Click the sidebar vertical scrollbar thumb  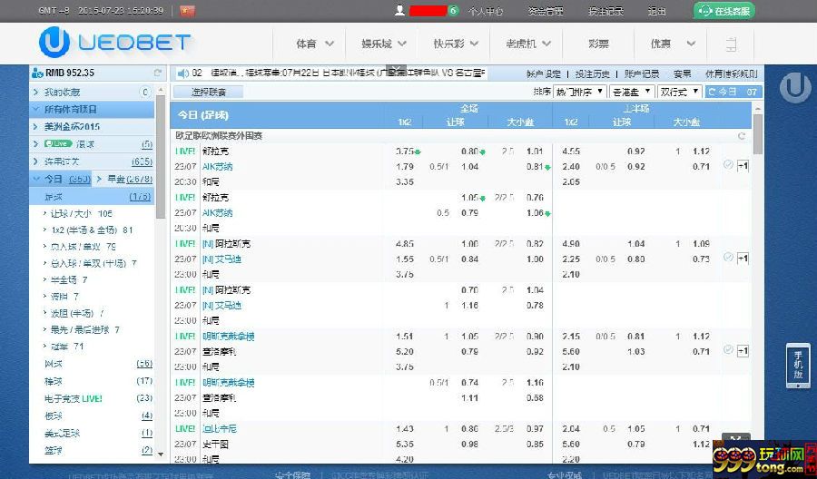tap(161, 156)
